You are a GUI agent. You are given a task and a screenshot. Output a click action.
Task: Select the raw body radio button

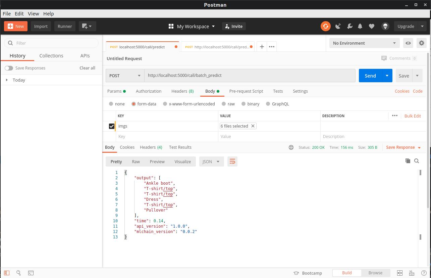tap(224, 104)
